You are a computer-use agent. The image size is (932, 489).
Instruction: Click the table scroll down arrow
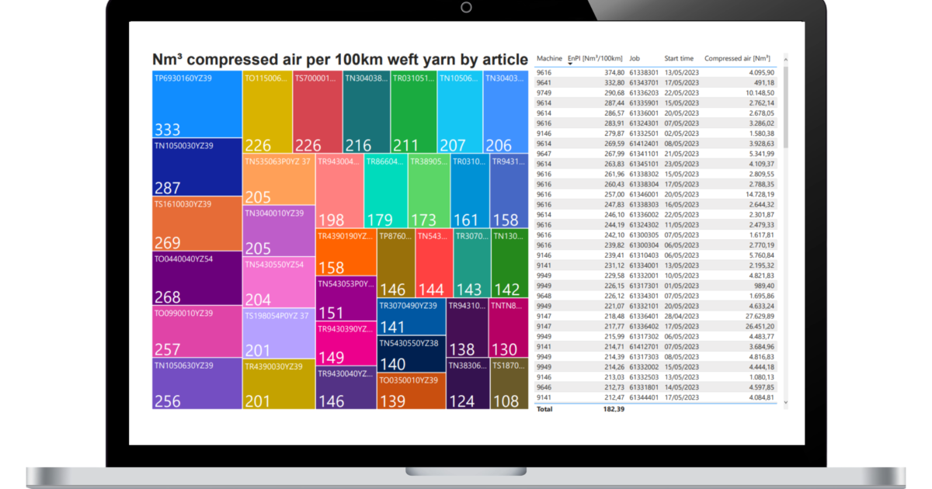tap(785, 402)
